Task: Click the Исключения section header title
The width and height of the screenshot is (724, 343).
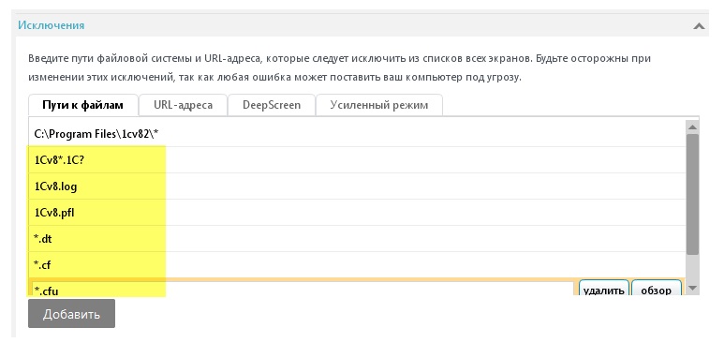Action: (52, 25)
